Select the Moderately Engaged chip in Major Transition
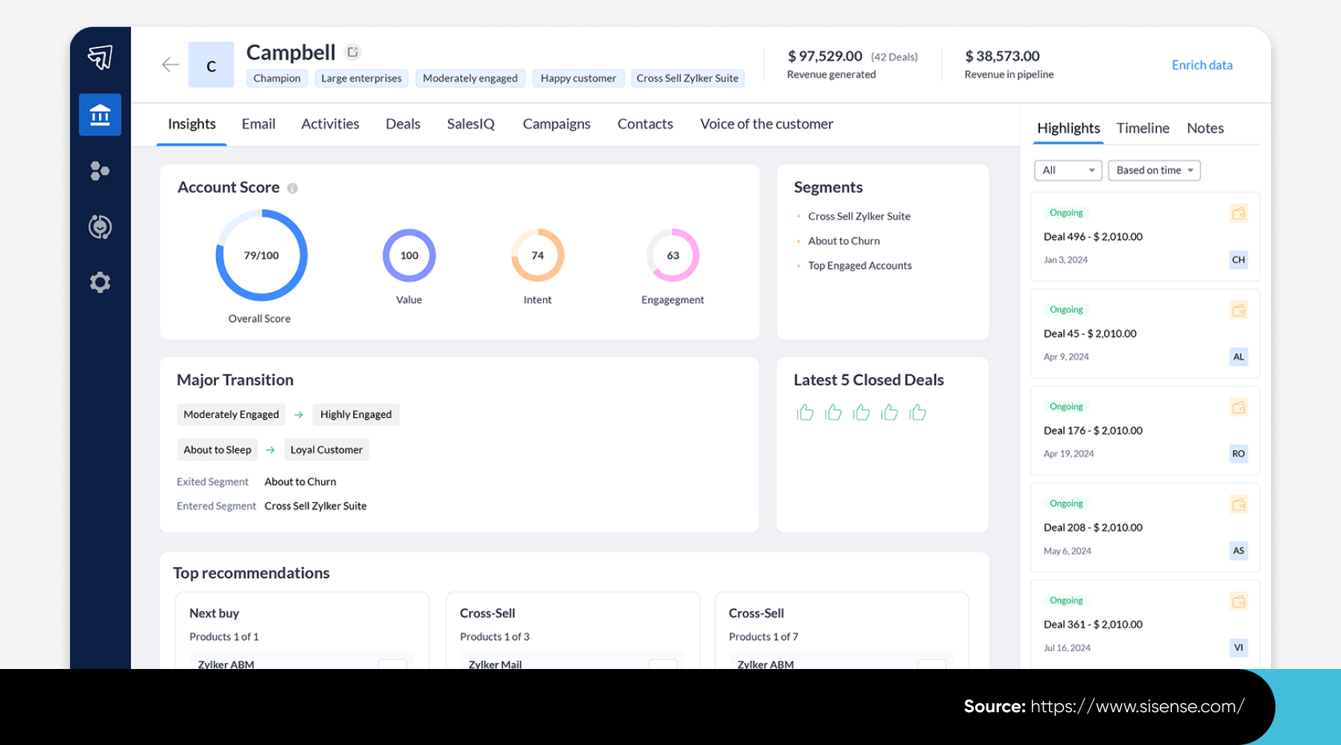The image size is (1341, 745). tap(231, 414)
